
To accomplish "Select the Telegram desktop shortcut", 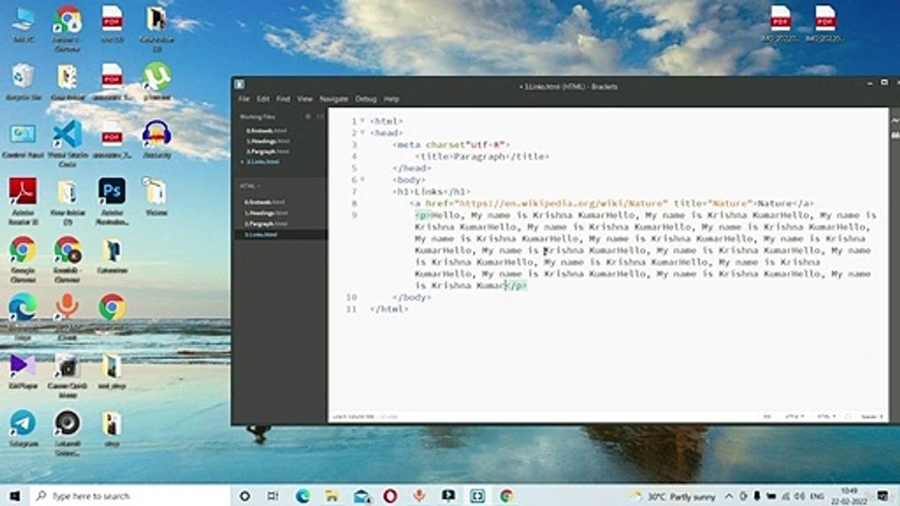I will (x=22, y=429).
